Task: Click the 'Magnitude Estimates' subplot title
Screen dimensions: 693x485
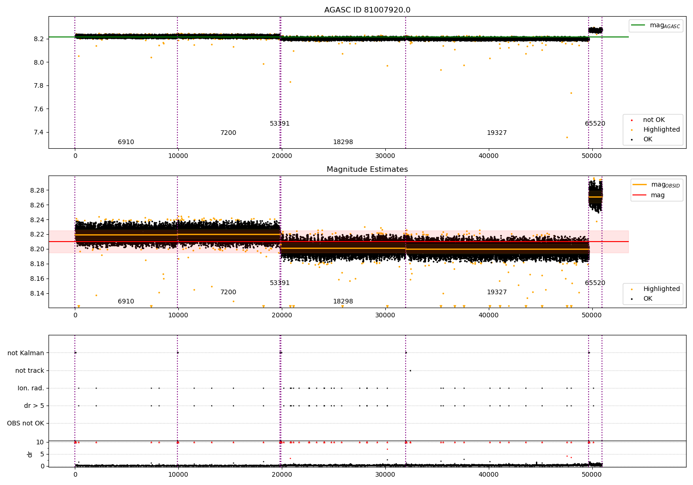Action: (x=367, y=170)
